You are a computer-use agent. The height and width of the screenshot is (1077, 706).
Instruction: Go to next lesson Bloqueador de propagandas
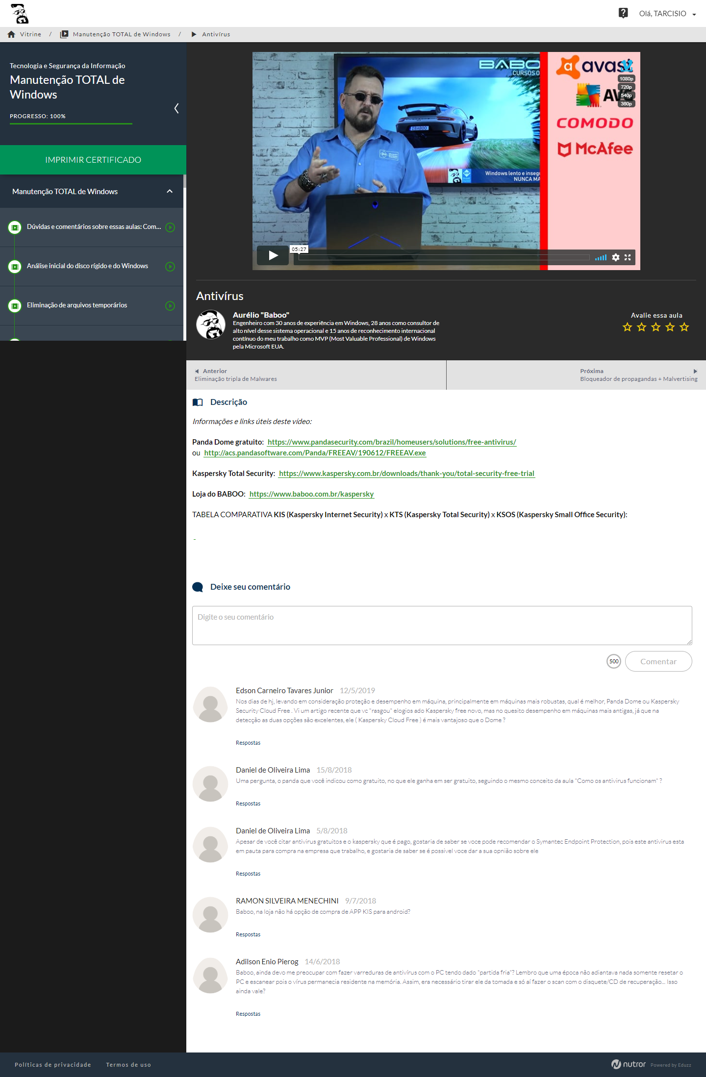click(x=638, y=375)
